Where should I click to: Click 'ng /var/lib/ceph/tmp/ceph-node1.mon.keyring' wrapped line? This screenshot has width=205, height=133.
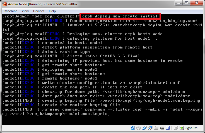(56, 114)
